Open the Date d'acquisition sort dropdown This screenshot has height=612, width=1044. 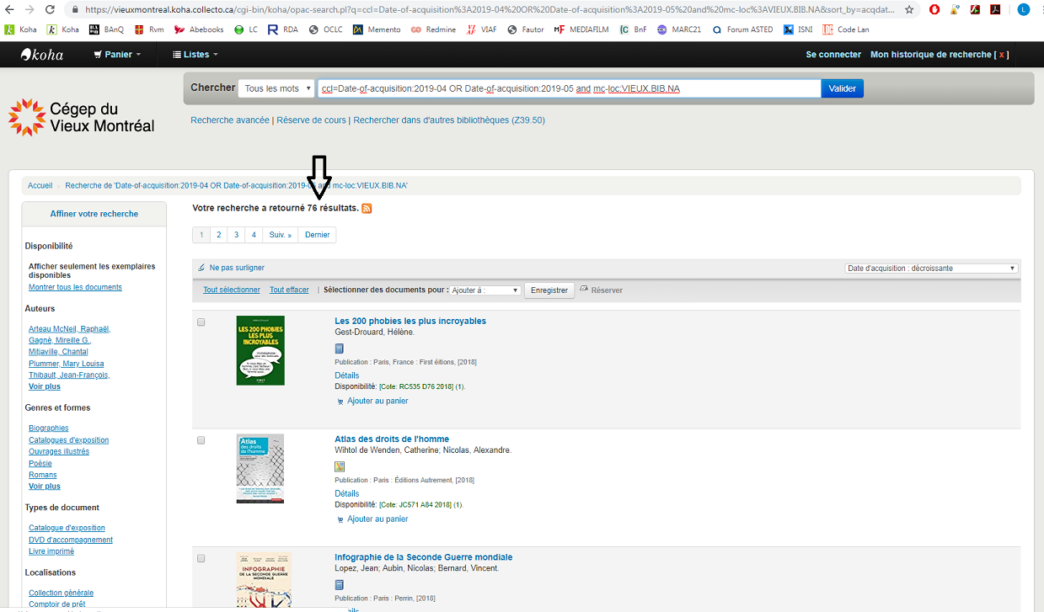point(931,269)
